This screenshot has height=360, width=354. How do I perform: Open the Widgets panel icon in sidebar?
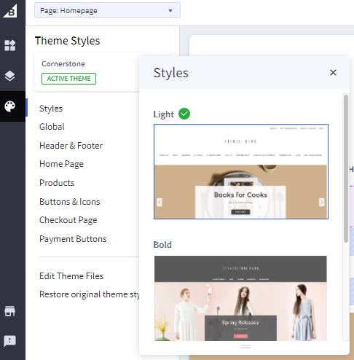click(x=10, y=45)
